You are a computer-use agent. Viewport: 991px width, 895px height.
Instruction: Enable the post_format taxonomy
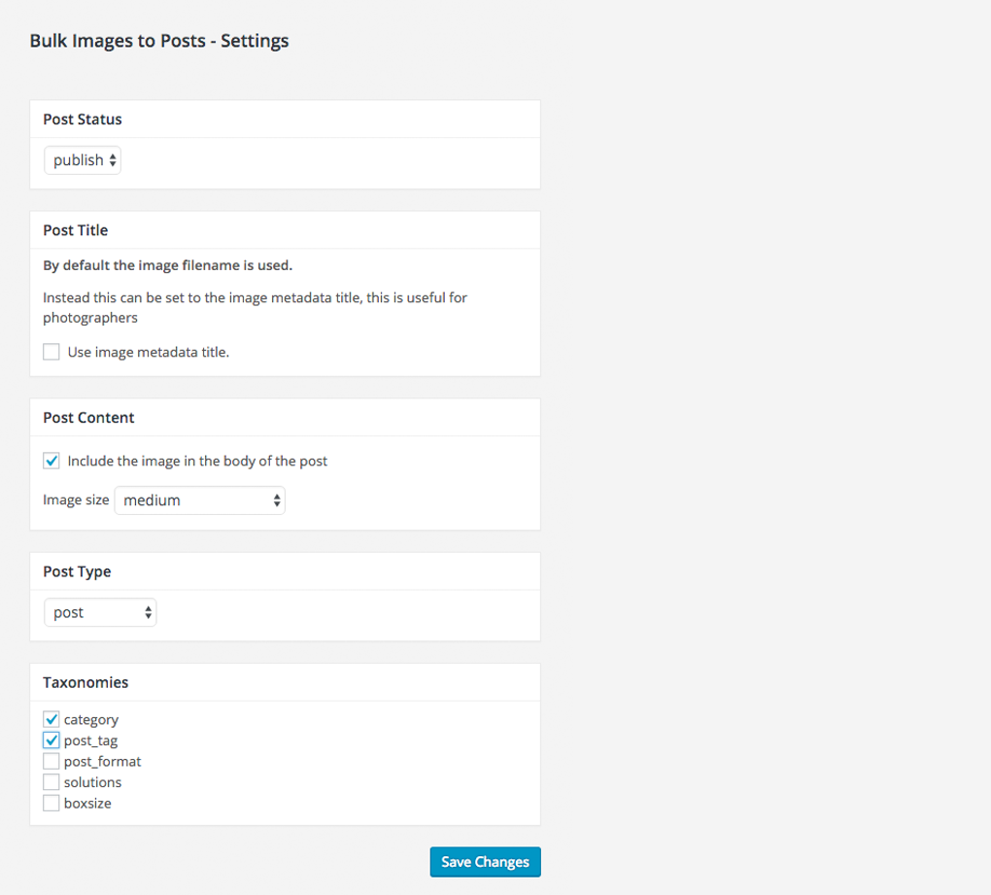coord(51,761)
